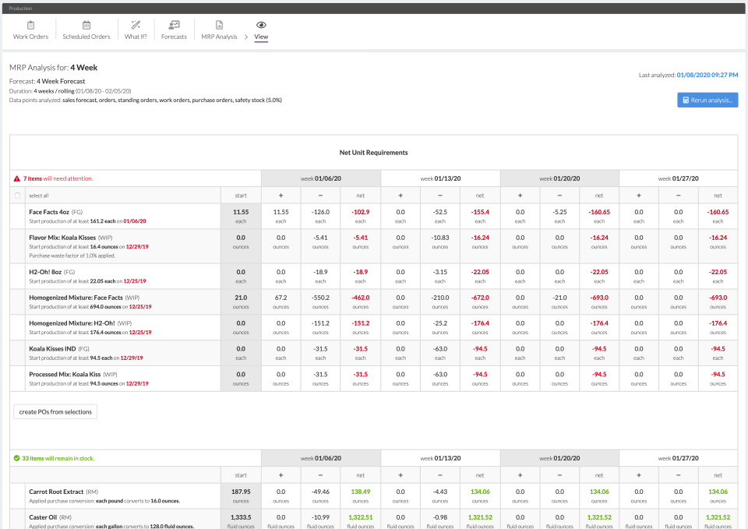The height and width of the screenshot is (529, 748).
Task: Click Carrot Root Extract start value 187.95
Action: tap(241, 492)
